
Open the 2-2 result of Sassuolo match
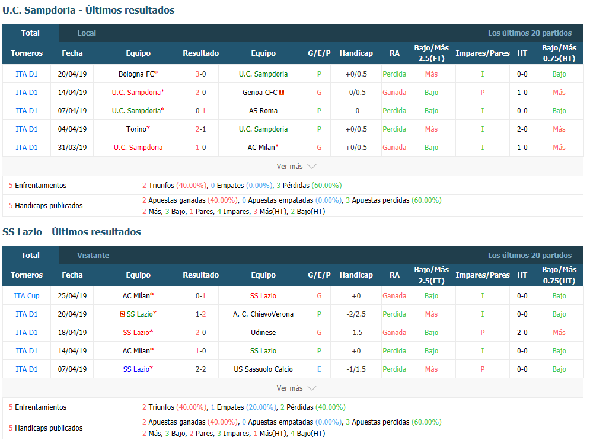tap(200, 369)
